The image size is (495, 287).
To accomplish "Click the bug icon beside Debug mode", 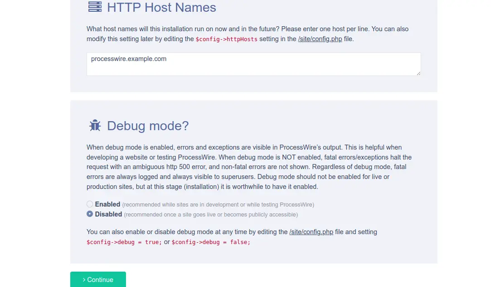I will pyautogui.click(x=95, y=126).
